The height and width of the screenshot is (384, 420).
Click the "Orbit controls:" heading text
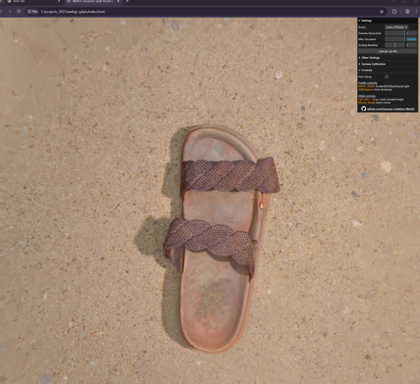click(x=367, y=96)
